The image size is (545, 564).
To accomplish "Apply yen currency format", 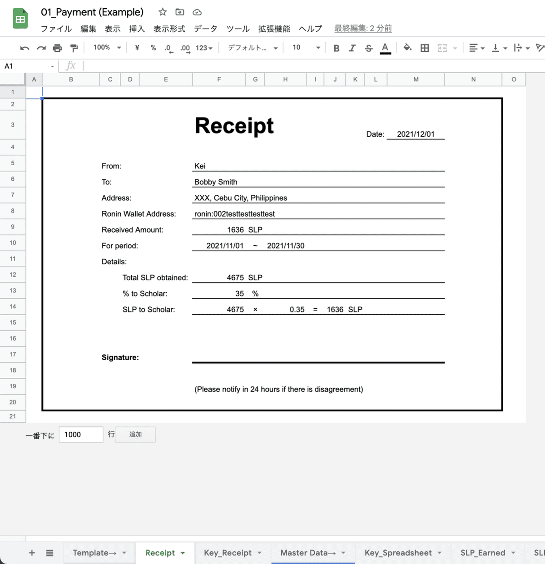I will point(137,48).
